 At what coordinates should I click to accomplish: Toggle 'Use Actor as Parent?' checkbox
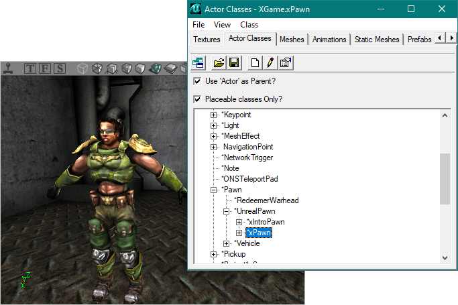[197, 81]
